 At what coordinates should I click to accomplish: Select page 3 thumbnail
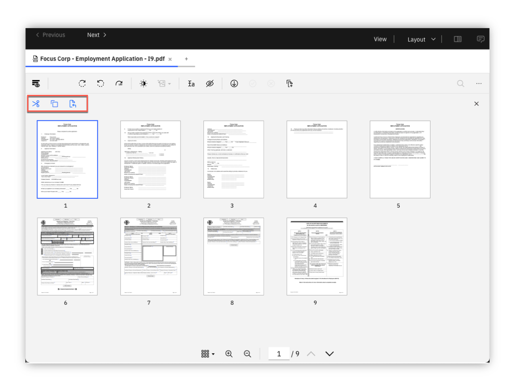[233, 159]
